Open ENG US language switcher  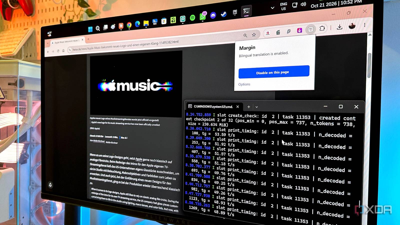[283, 6]
